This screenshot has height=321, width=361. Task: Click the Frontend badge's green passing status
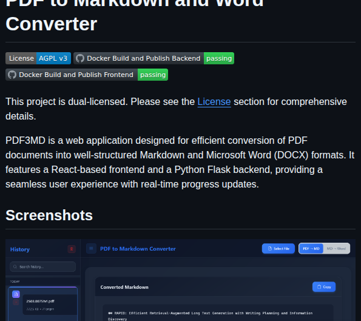coord(153,75)
